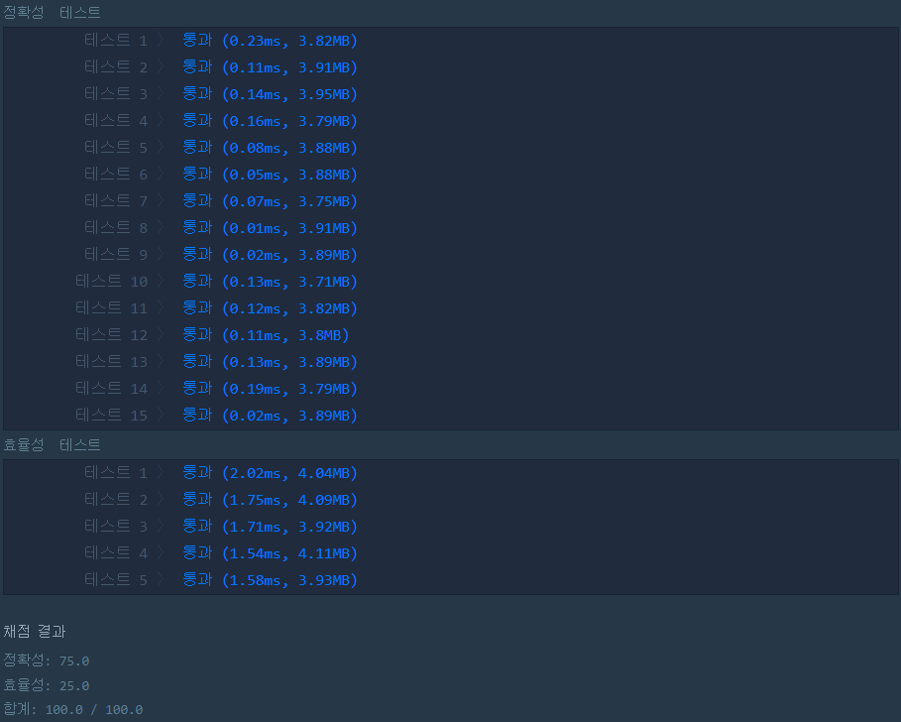The image size is (901, 722).
Task: Click the 테스트 5 label beside 0.08ms result
Action: [x=116, y=148]
